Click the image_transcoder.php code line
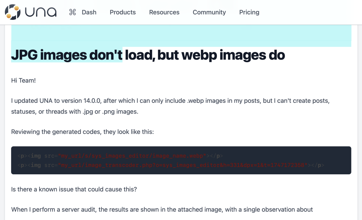 (x=171, y=165)
